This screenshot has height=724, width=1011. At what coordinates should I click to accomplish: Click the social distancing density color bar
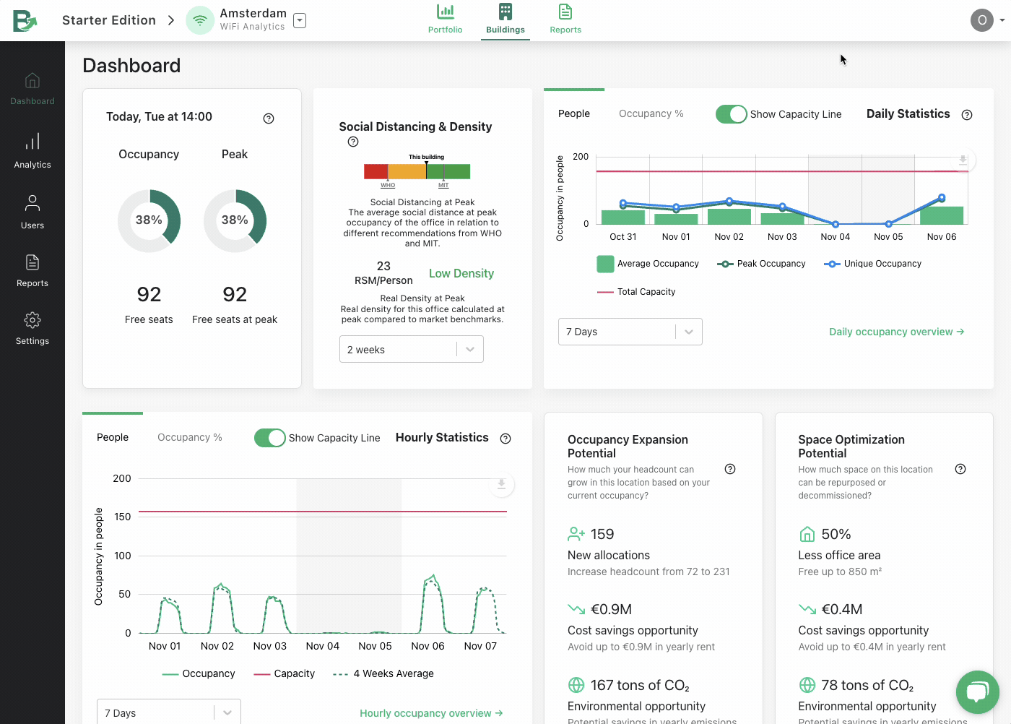click(x=417, y=171)
